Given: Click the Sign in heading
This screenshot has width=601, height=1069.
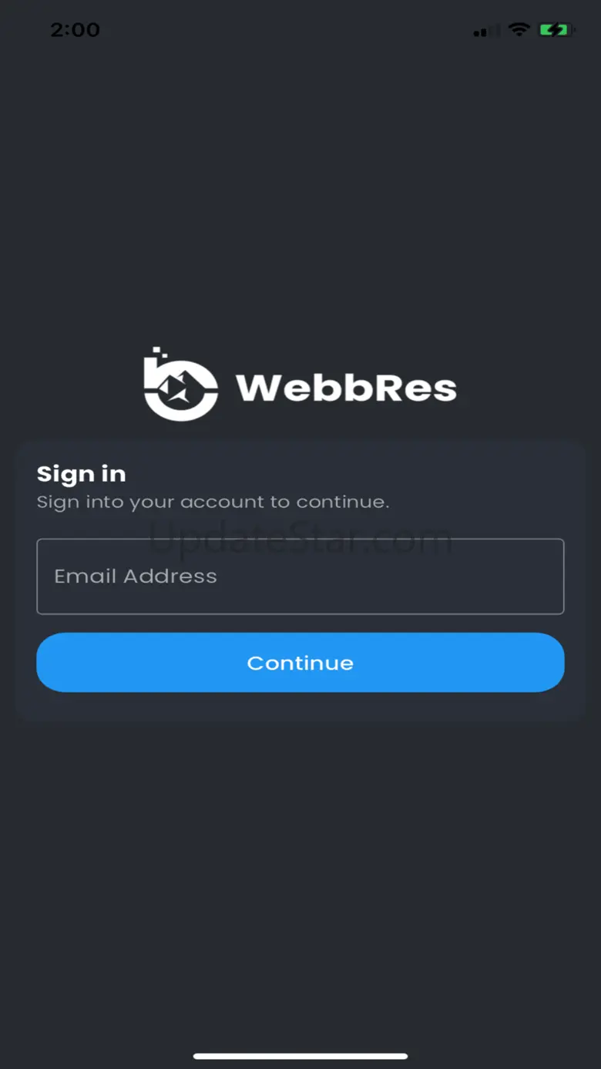Looking at the screenshot, I should click(x=81, y=473).
